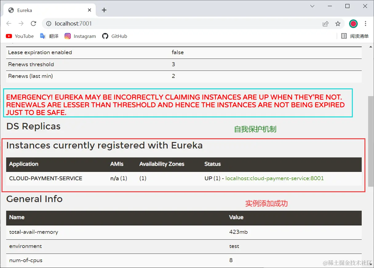Open localhost:cloud-payment-service:8001 instance link
The height and width of the screenshot is (268, 374).
coord(275,178)
